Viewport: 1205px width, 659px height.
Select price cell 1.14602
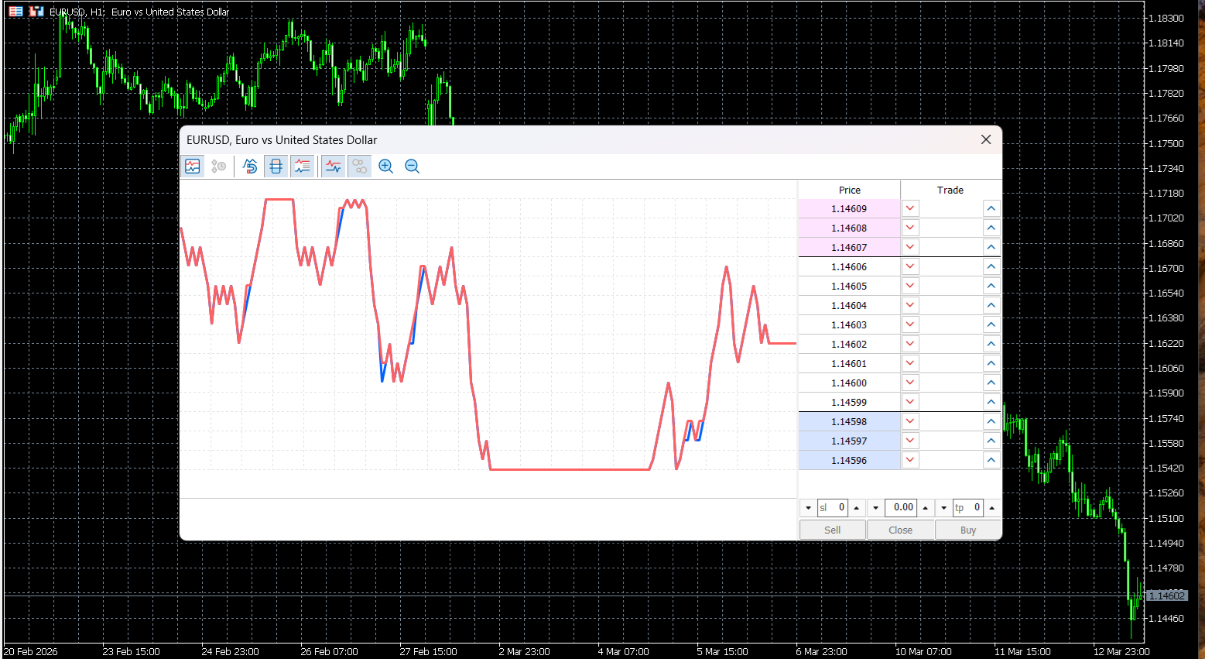pyautogui.click(x=850, y=344)
